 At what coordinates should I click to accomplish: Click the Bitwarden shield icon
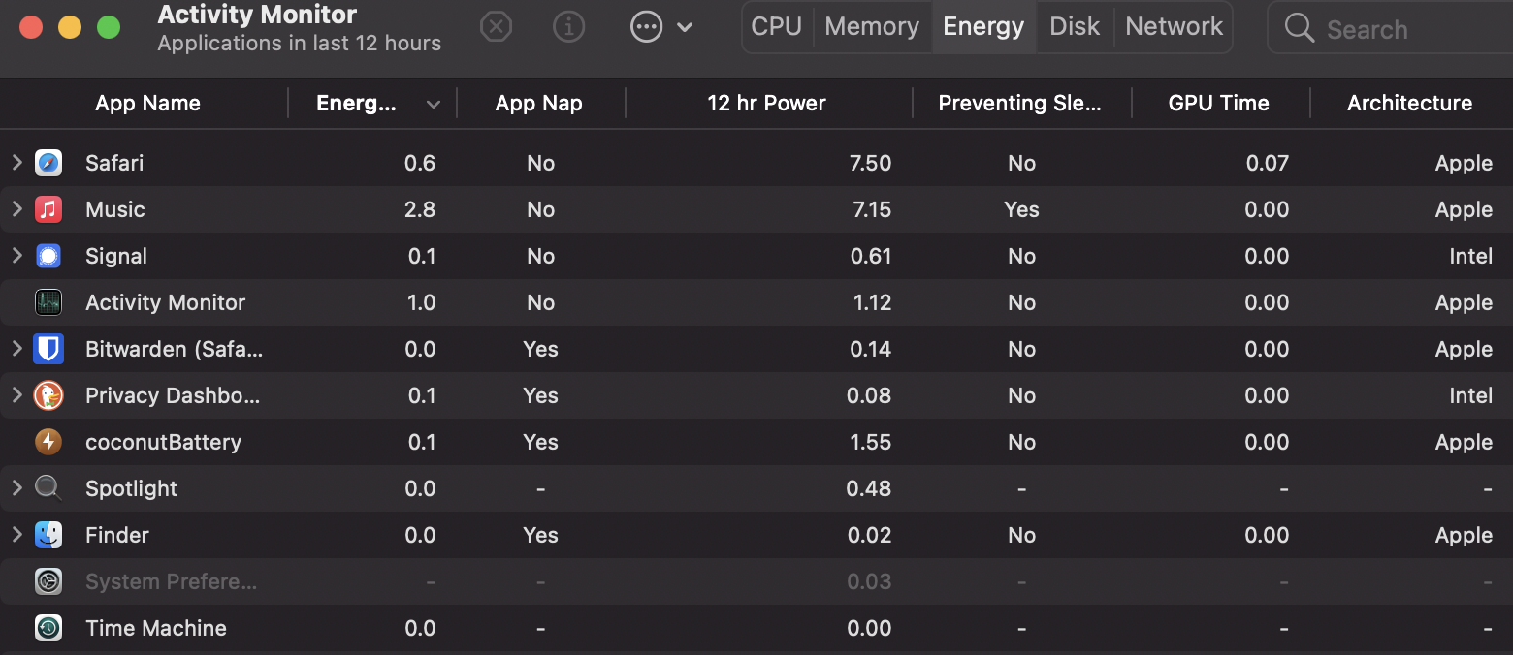click(x=48, y=349)
